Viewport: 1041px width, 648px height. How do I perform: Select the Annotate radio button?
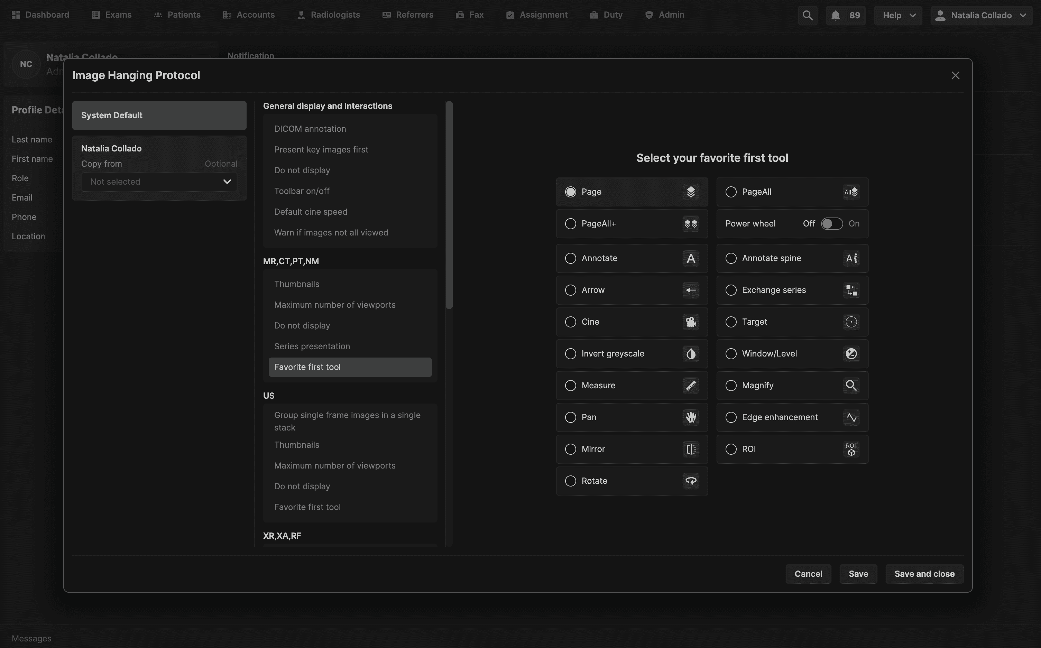coord(570,258)
